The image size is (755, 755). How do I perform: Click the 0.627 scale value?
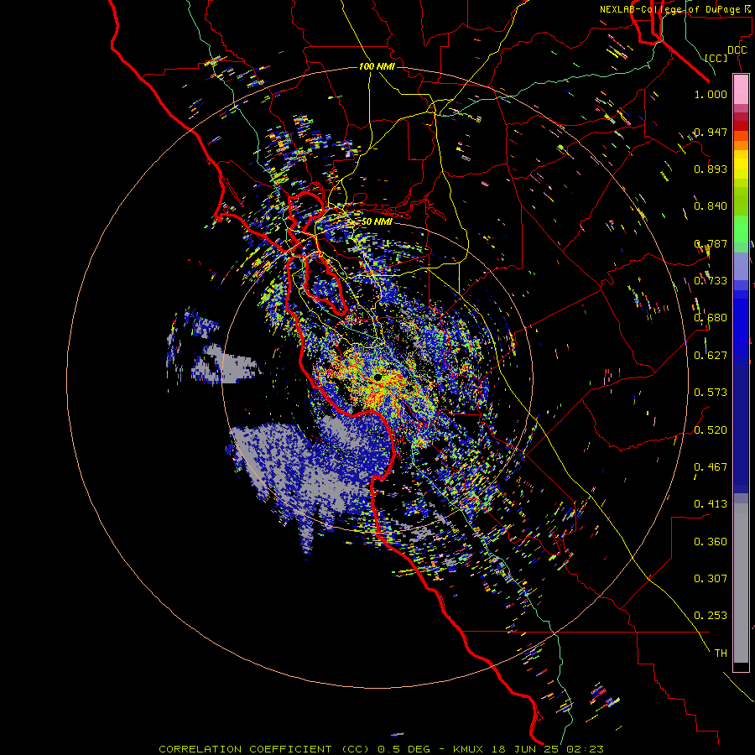711,356
